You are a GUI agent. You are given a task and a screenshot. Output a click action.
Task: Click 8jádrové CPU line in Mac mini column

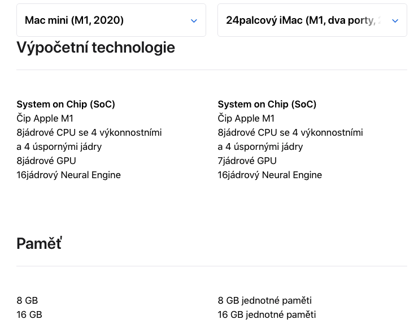(89, 132)
